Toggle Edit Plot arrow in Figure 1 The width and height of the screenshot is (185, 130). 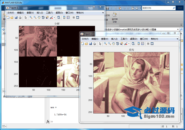pyautogui.click(x=25, y=18)
